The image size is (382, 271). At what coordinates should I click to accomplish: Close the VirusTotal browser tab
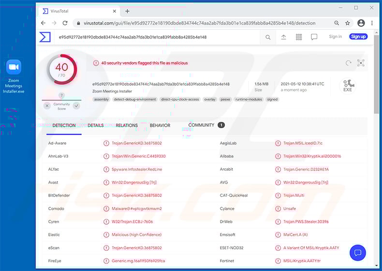pyautogui.click(x=114, y=11)
